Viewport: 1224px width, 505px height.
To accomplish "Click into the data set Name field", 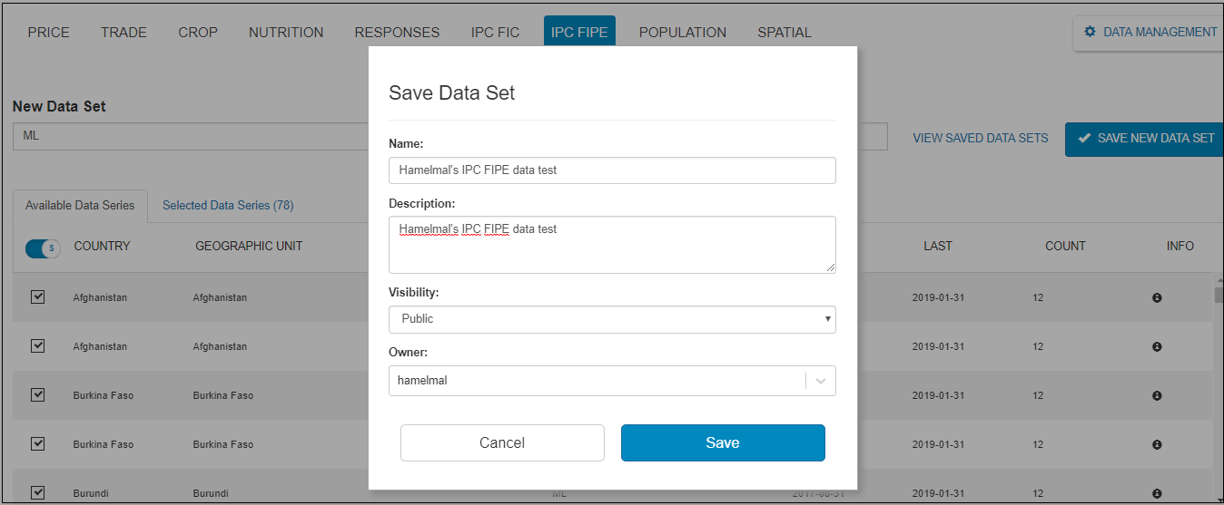I will (x=612, y=170).
